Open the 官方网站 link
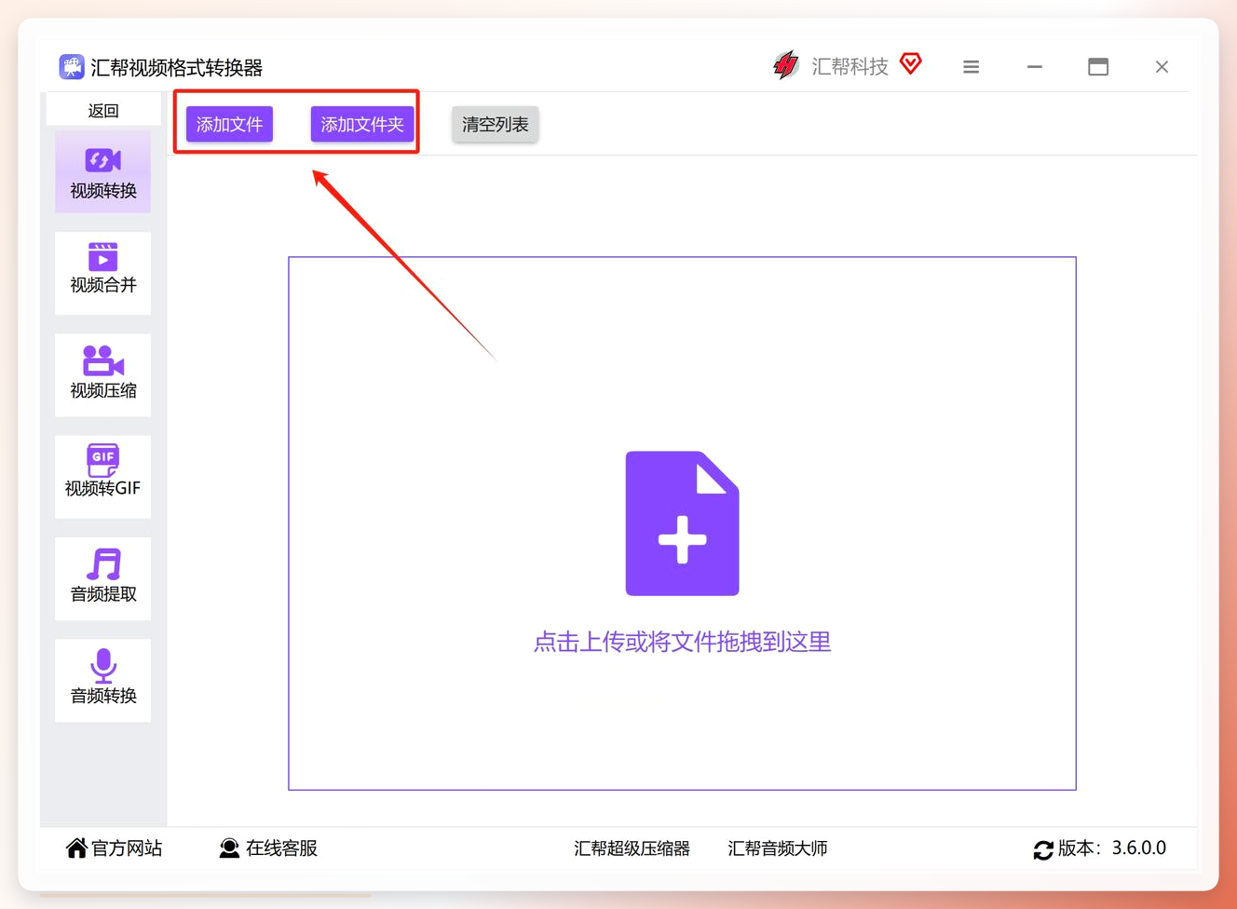 click(126, 848)
